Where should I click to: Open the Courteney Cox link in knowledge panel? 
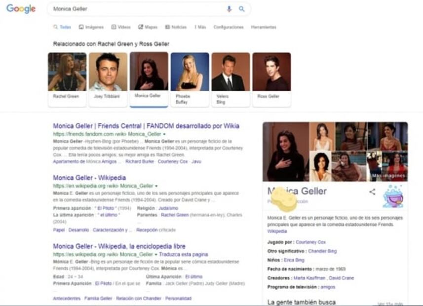[x=311, y=242]
